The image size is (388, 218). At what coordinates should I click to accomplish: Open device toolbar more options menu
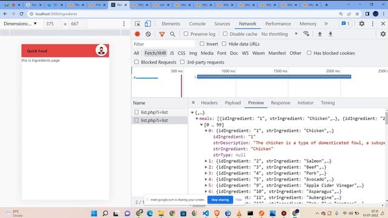pyautogui.click(x=124, y=24)
